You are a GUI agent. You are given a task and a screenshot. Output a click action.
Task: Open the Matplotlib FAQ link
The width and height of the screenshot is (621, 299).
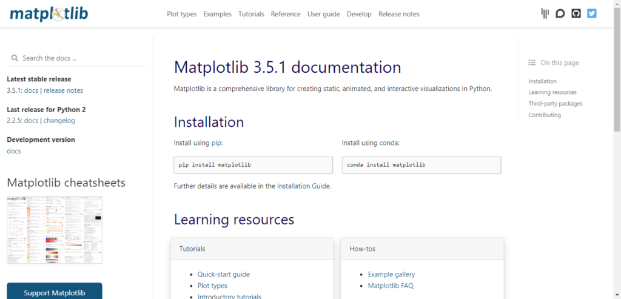tap(391, 286)
